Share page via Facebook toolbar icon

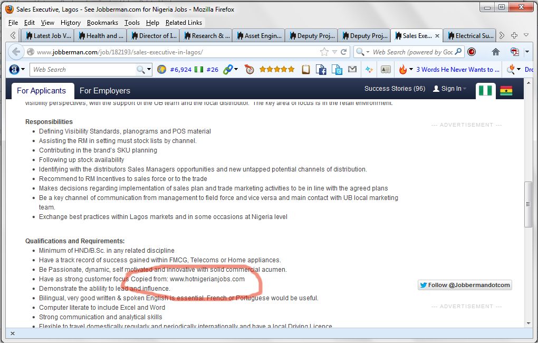321,70
